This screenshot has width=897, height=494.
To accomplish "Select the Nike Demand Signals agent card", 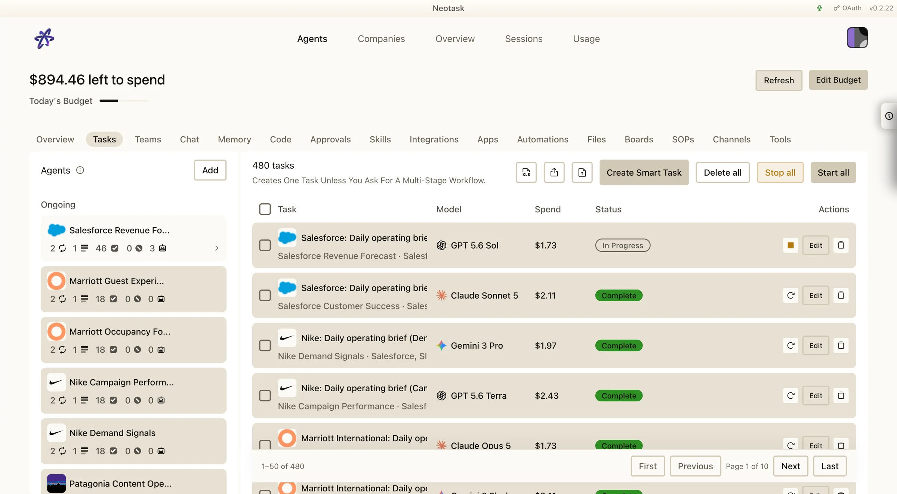I will 133,441.
